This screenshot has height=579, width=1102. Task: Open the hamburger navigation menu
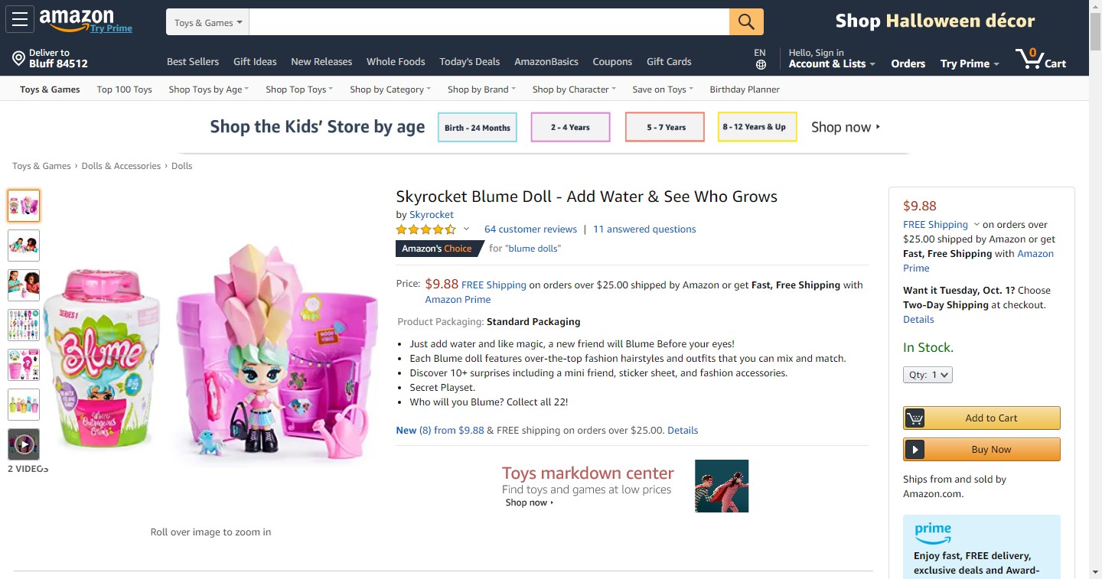pos(19,20)
